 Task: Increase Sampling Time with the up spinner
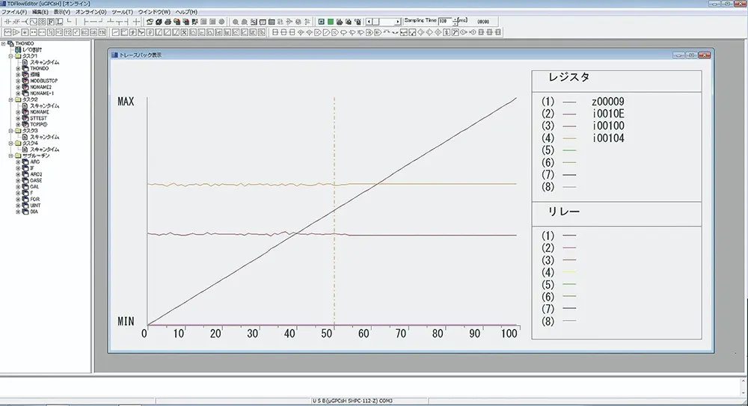pyautogui.click(x=456, y=19)
